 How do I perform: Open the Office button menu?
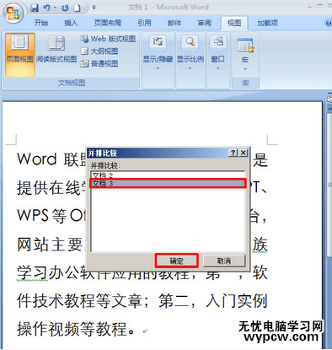13,13
